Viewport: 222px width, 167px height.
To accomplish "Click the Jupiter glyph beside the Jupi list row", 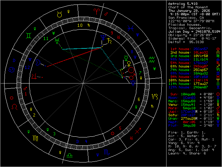I will [218, 112].
